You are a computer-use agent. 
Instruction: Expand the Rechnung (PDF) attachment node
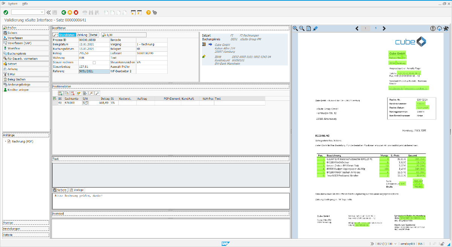pos(5,142)
